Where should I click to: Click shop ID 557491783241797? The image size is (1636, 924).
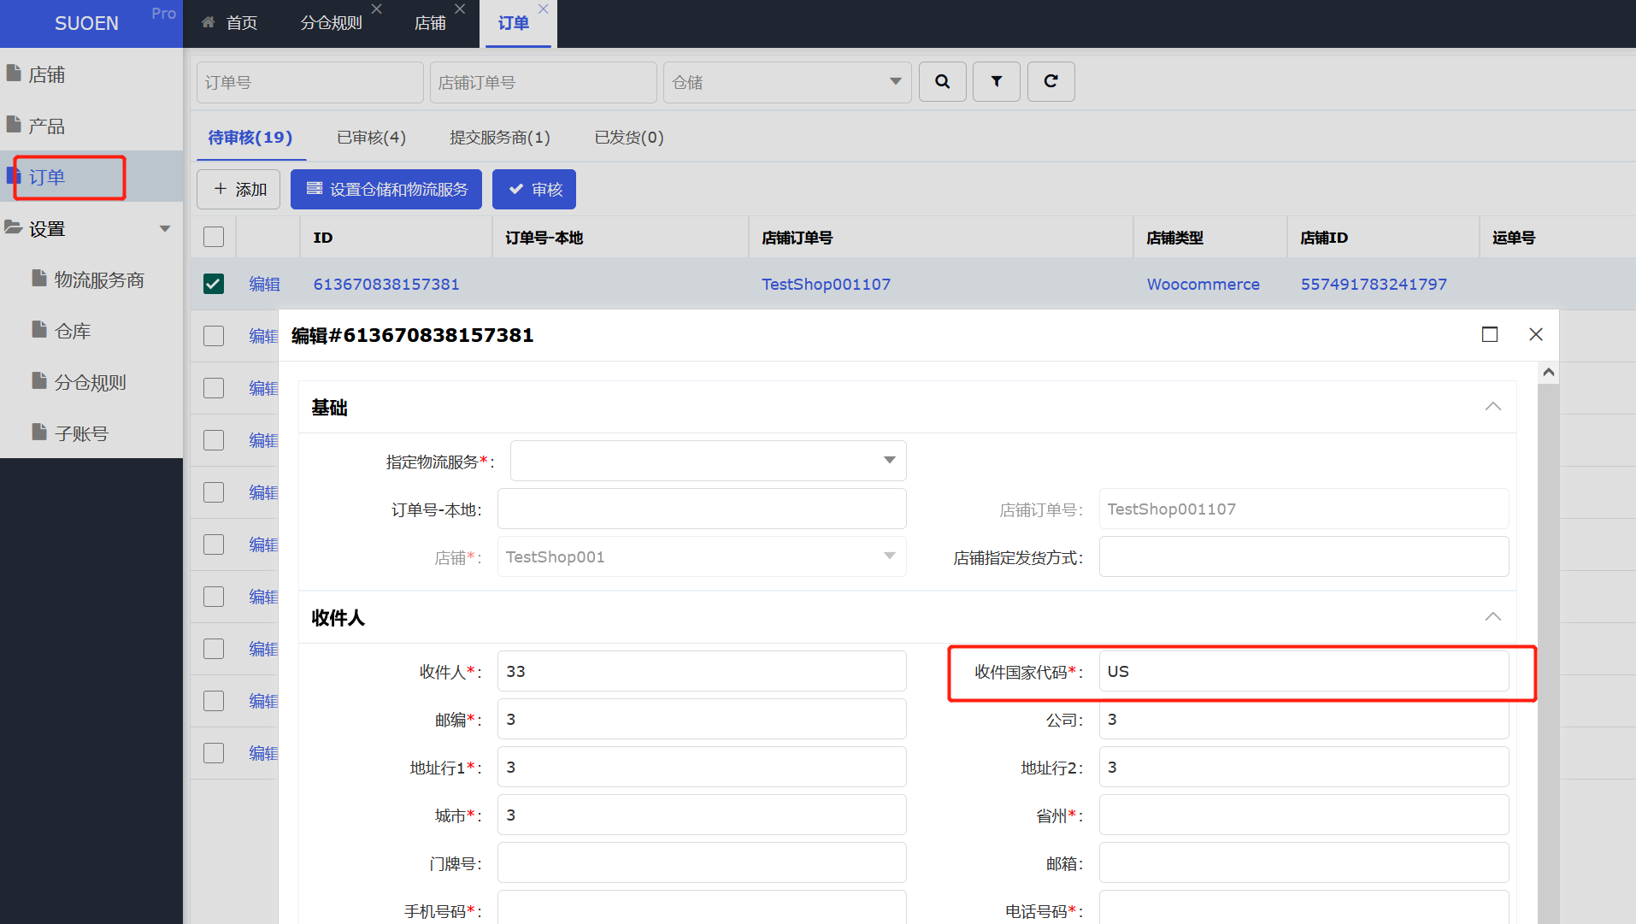point(1374,284)
